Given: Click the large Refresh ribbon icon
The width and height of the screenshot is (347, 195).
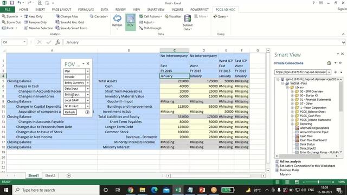Looking at the screenshot, I should point(117,19).
